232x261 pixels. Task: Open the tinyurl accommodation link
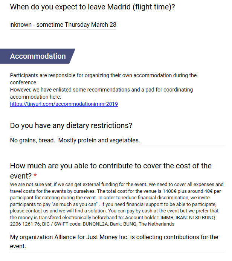pos(64,104)
